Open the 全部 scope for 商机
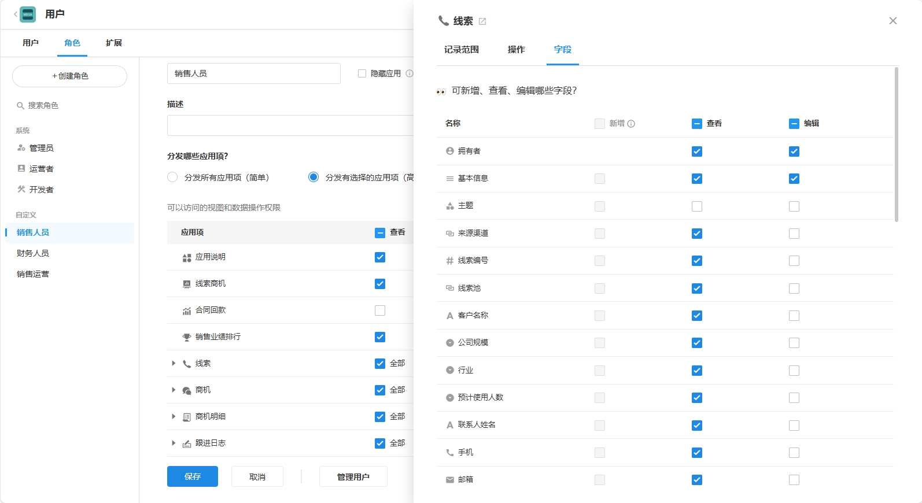This screenshot has height=503, width=922. coord(397,390)
